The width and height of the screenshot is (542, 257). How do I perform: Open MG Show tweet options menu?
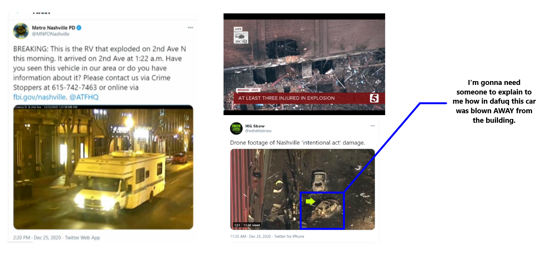tap(372, 126)
